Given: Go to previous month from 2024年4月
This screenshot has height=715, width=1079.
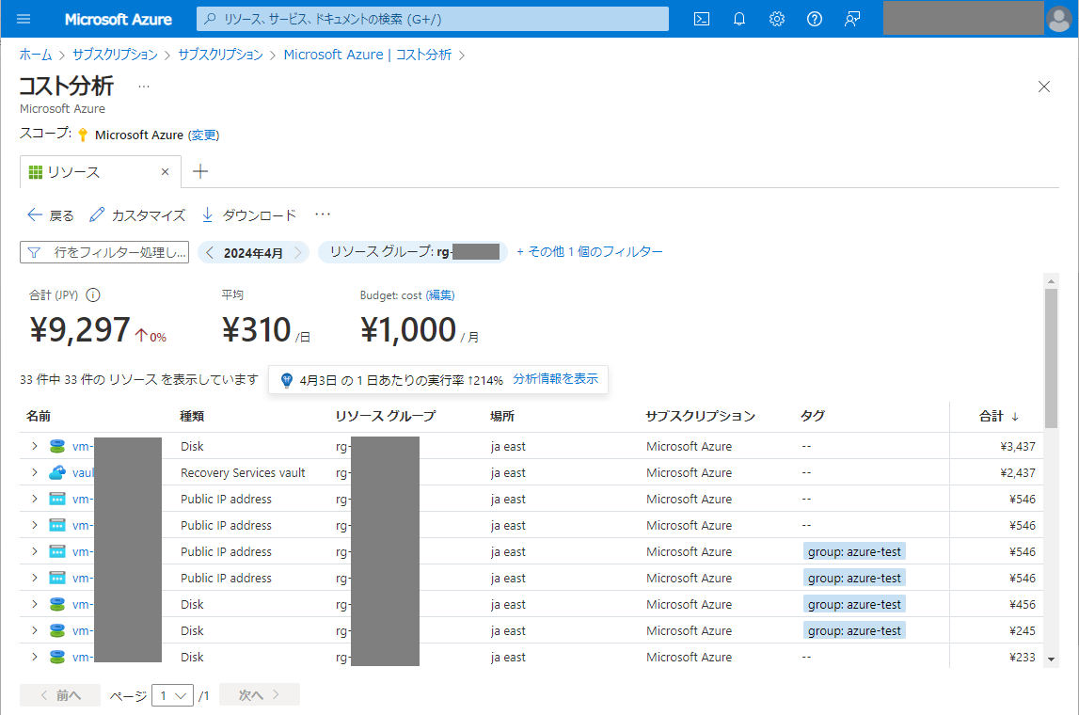Looking at the screenshot, I should pos(211,252).
